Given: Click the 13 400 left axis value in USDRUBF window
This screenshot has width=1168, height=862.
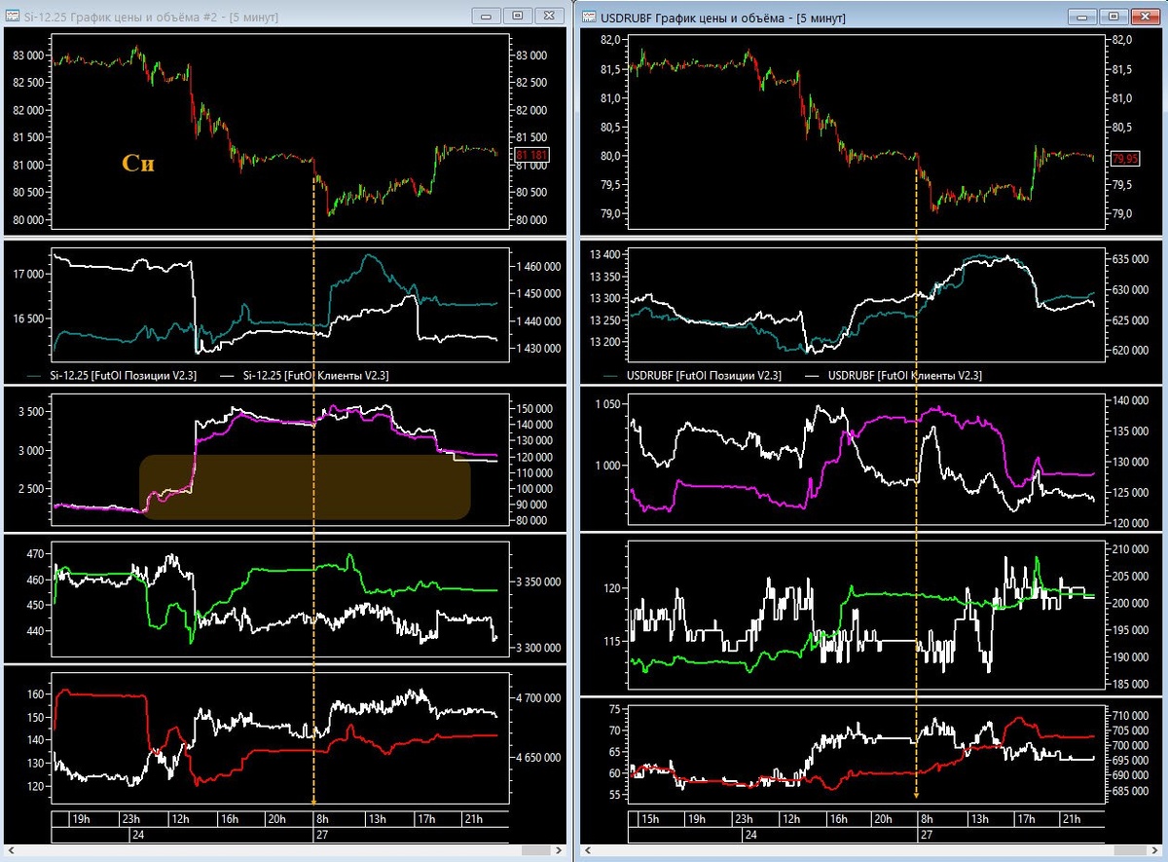Looking at the screenshot, I should tap(603, 254).
